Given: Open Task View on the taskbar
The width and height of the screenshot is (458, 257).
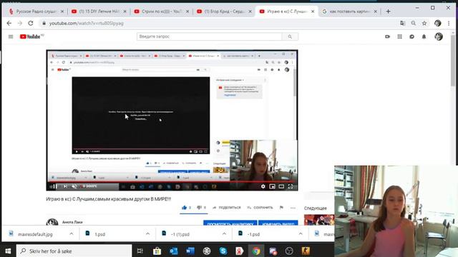Looking at the screenshot, I should pyautogui.click(x=140, y=251).
